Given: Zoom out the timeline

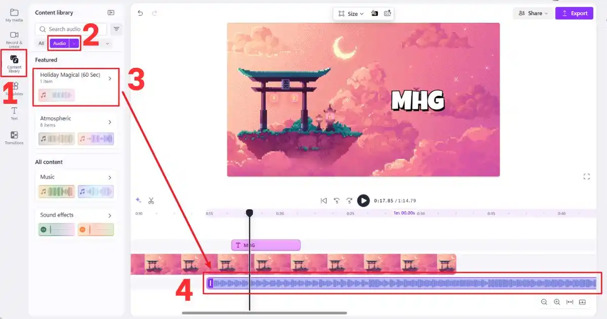Looking at the screenshot, I should tap(544, 302).
